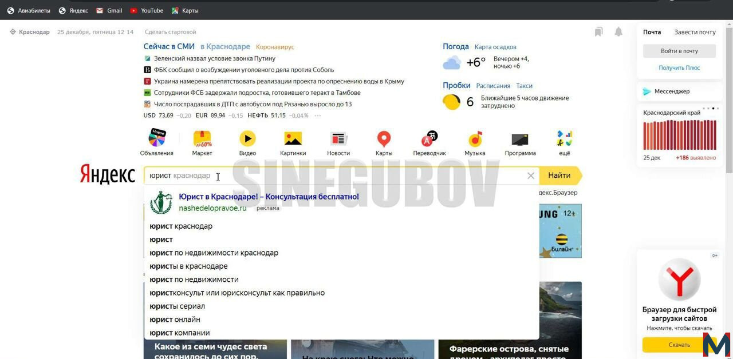Open ad Юрист в Краснодаре Консультация бесплатно
This screenshot has height=359, width=733.
click(269, 197)
